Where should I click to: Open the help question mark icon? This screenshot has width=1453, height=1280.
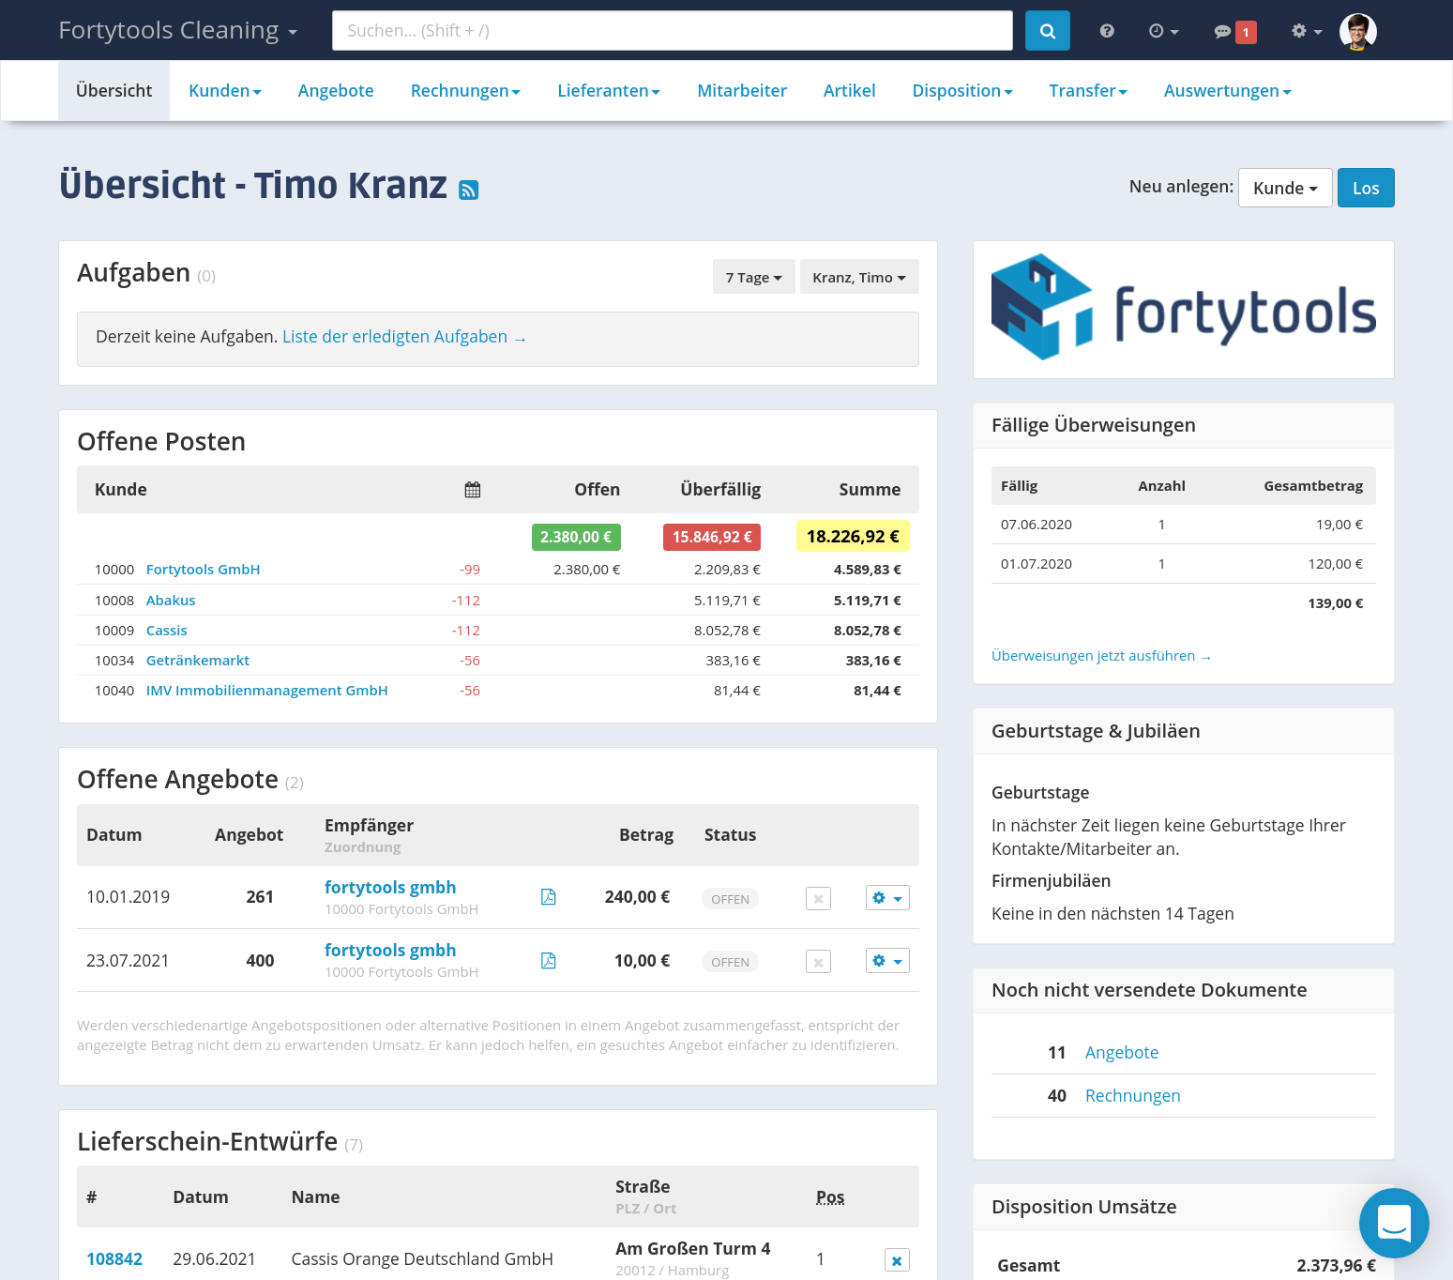tap(1107, 30)
